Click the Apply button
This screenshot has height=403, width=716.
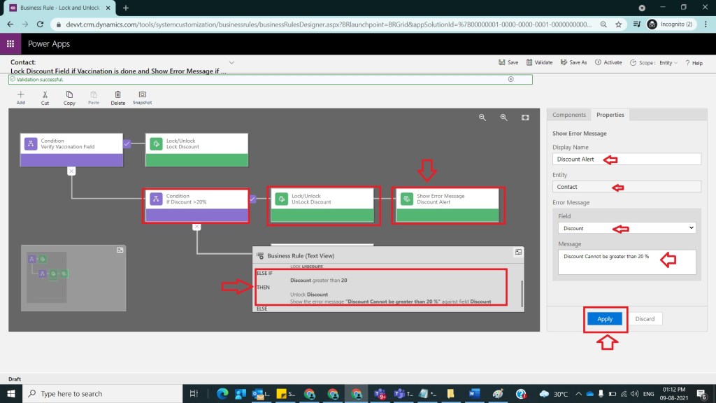(605, 319)
